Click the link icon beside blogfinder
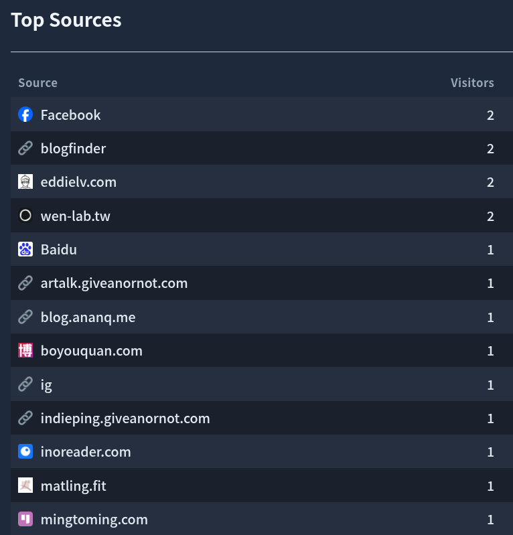 click(25, 149)
